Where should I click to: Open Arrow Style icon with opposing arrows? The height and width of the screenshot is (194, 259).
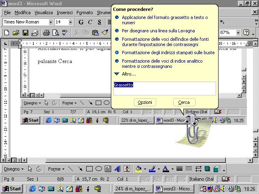pos(198,169)
